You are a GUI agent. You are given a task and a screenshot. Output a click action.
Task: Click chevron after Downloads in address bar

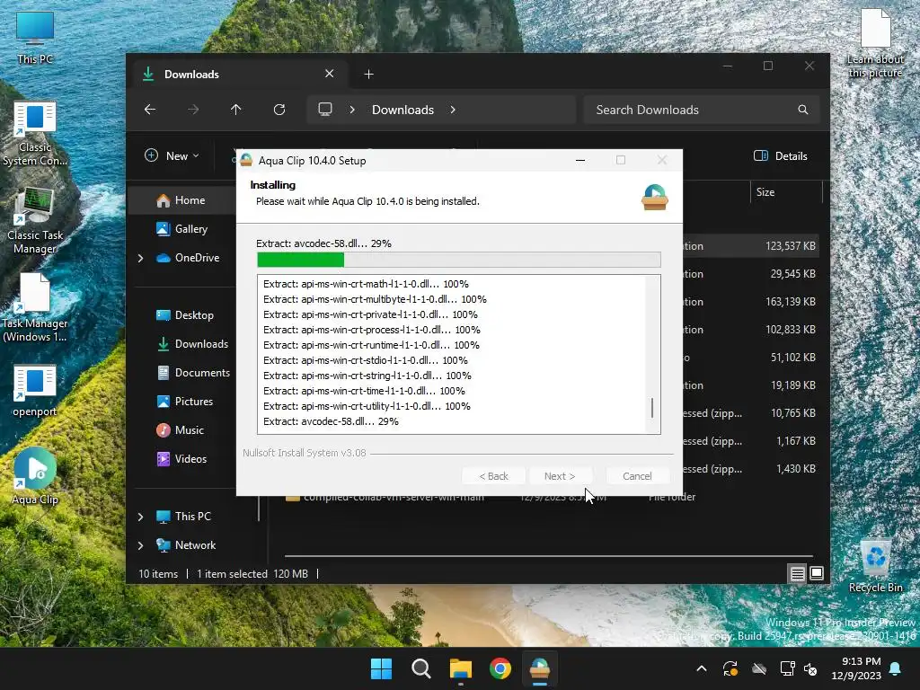(x=453, y=110)
